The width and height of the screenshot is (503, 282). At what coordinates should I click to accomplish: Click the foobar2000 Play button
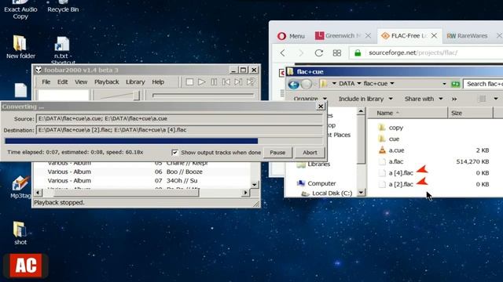point(201,82)
